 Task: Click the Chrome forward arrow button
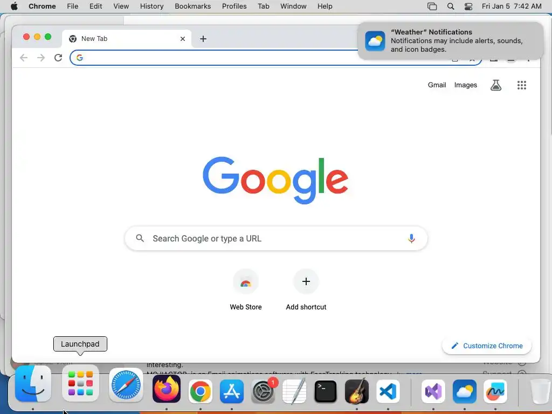(x=41, y=58)
